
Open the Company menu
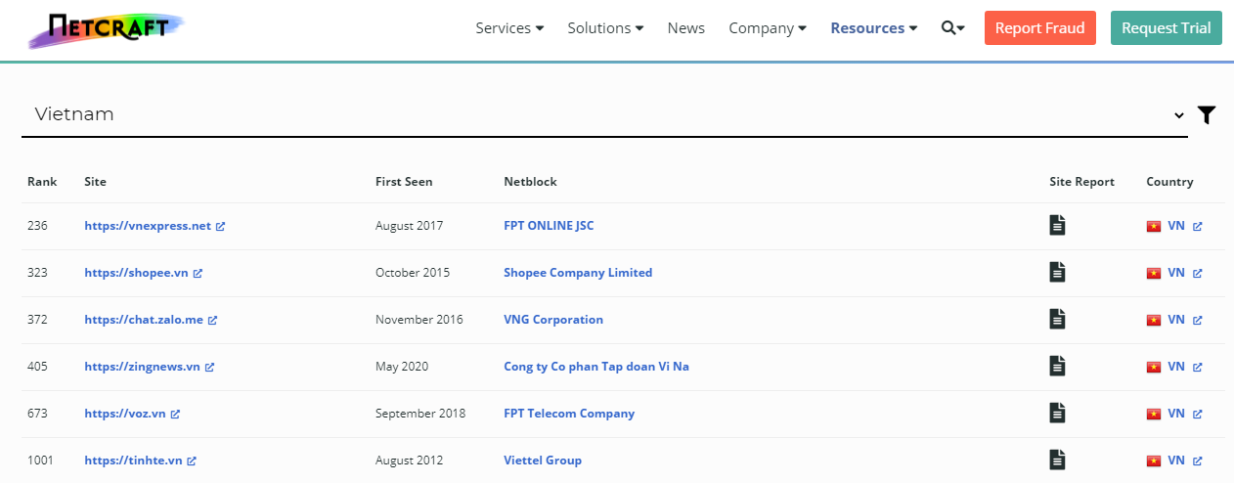[x=768, y=28]
